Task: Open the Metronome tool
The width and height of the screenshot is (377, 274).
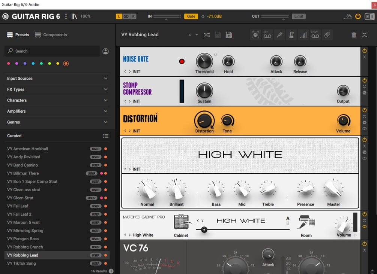Action: coord(291,35)
